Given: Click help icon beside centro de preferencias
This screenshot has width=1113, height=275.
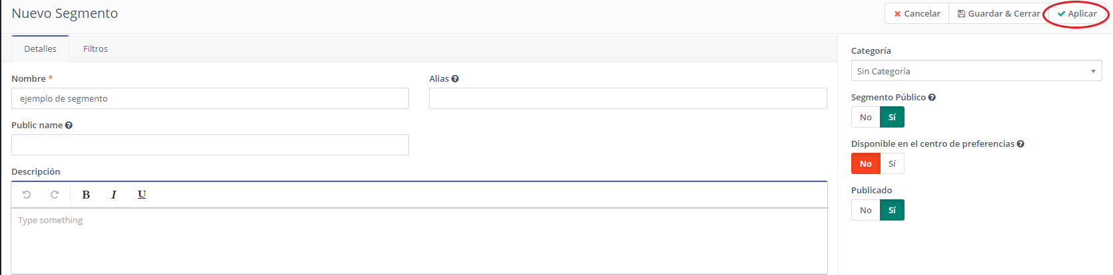Looking at the screenshot, I should point(1020,143).
